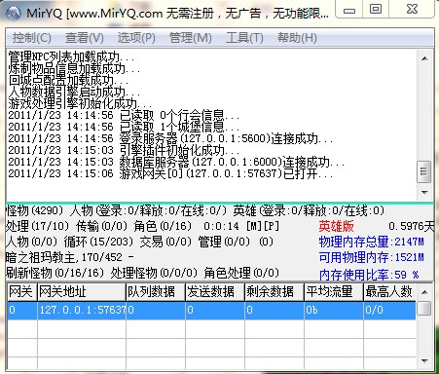439x374 pixels.
Task: Click log line 登录服务器(127.0.0.1:5600)连接成功
Action: (x=170, y=138)
